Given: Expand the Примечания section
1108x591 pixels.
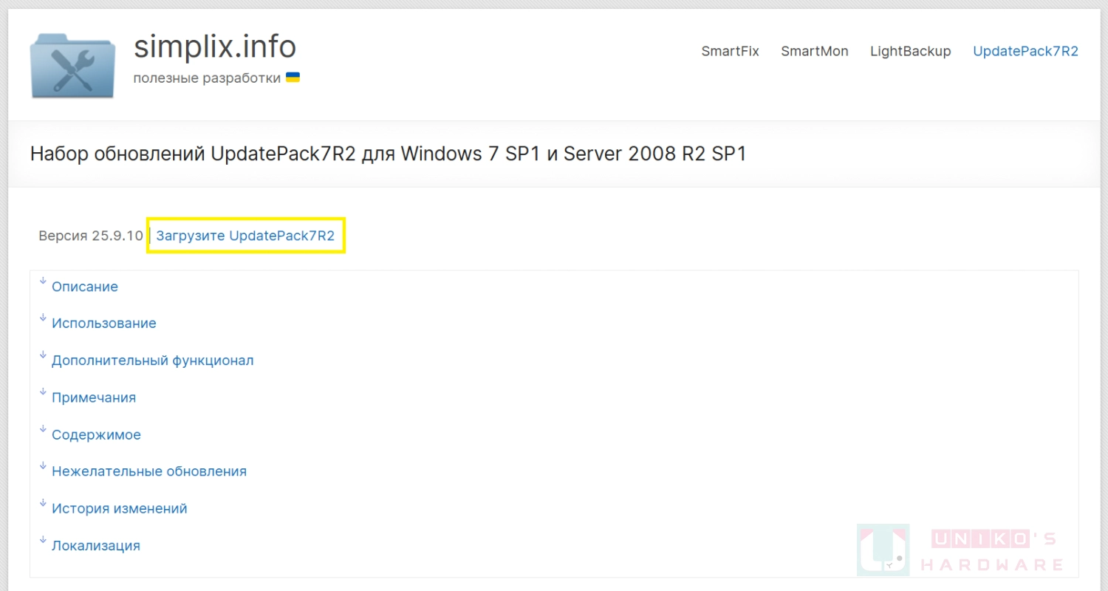Looking at the screenshot, I should 94,397.
